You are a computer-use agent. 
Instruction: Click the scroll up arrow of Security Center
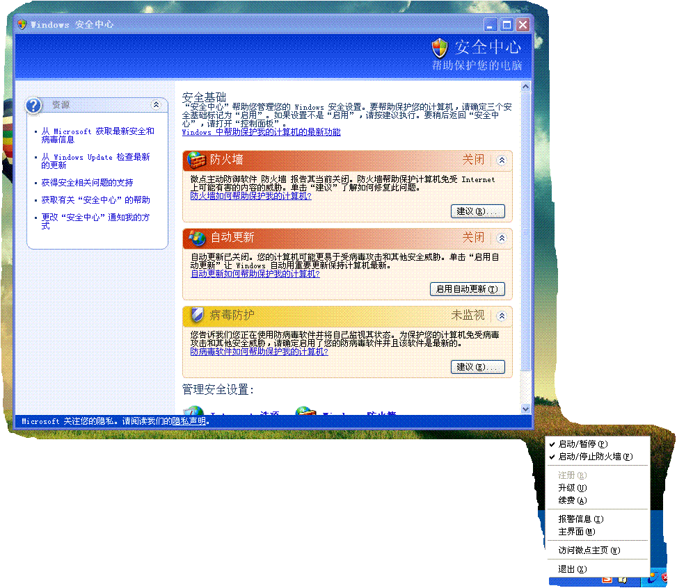click(525, 86)
